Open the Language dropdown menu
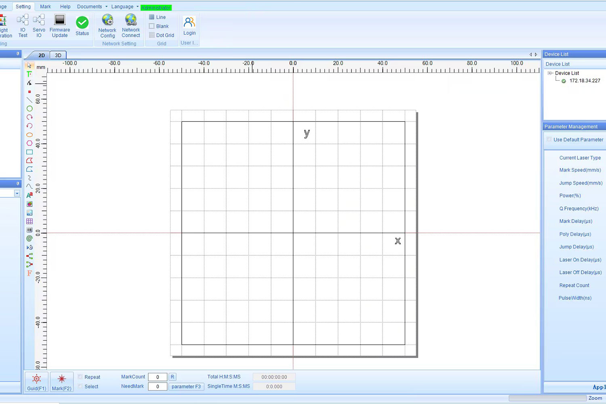This screenshot has width=606, height=404. [x=122, y=6]
